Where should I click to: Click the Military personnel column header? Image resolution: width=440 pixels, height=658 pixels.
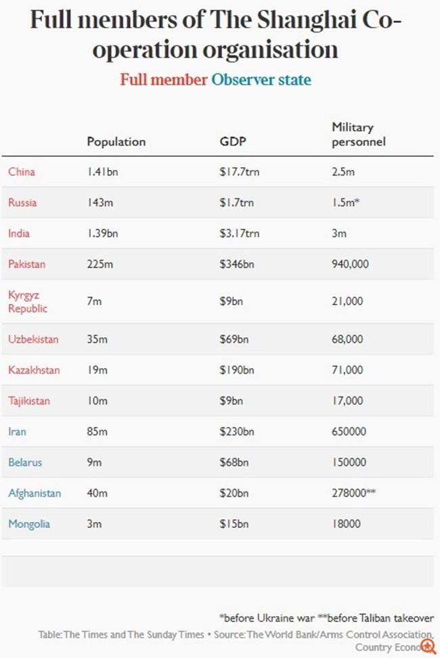pyautogui.click(x=358, y=135)
